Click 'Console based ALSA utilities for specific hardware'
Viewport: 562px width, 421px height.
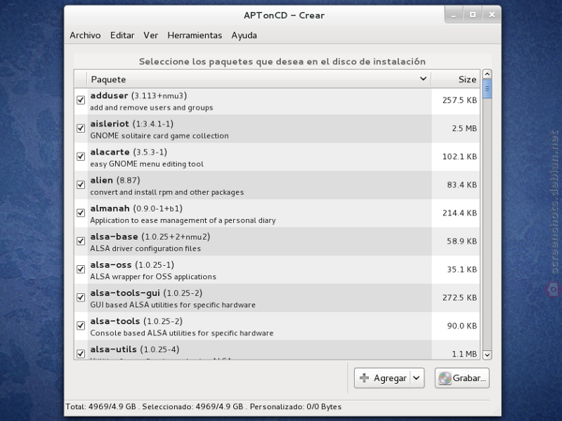point(182,333)
